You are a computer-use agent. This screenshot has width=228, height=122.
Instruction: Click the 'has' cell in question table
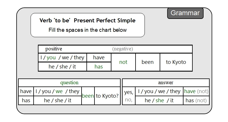[x=26, y=101]
